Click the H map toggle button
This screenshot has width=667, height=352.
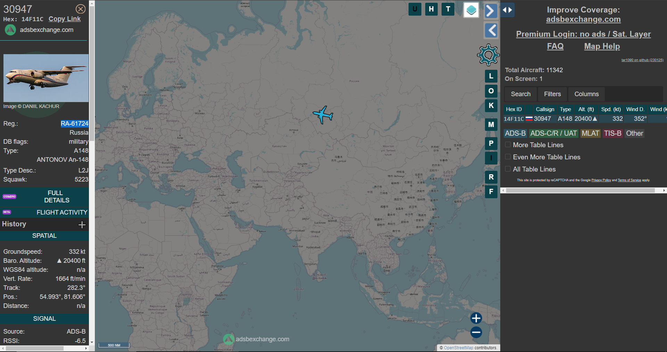(431, 9)
